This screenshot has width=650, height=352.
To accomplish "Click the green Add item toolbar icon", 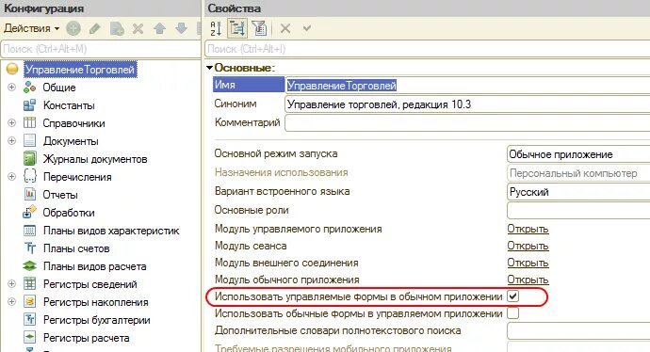I will (73, 28).
